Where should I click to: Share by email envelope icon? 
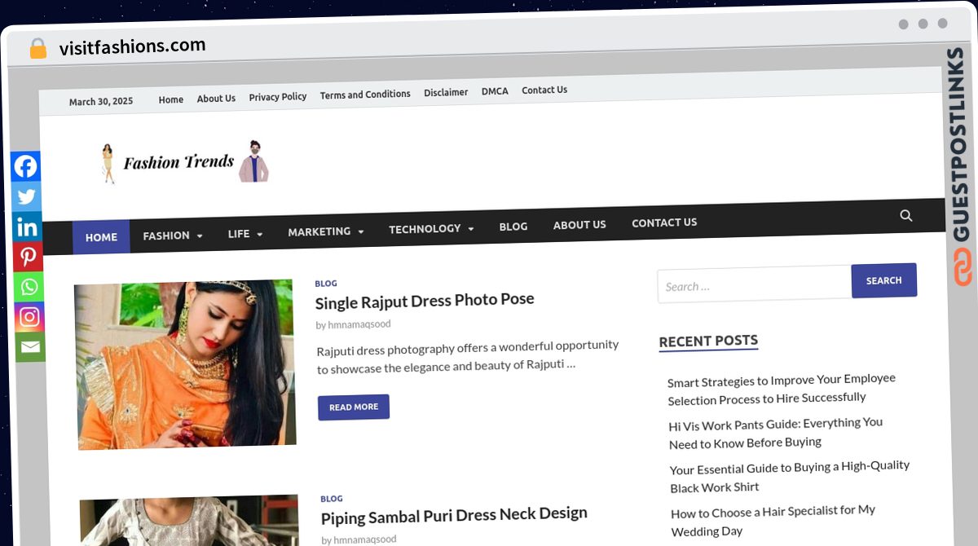30,347
